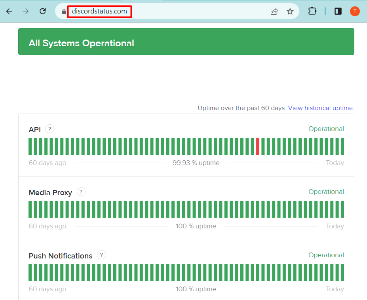
Task: Reload the Discord status page
Action: (x=43, y=11)
